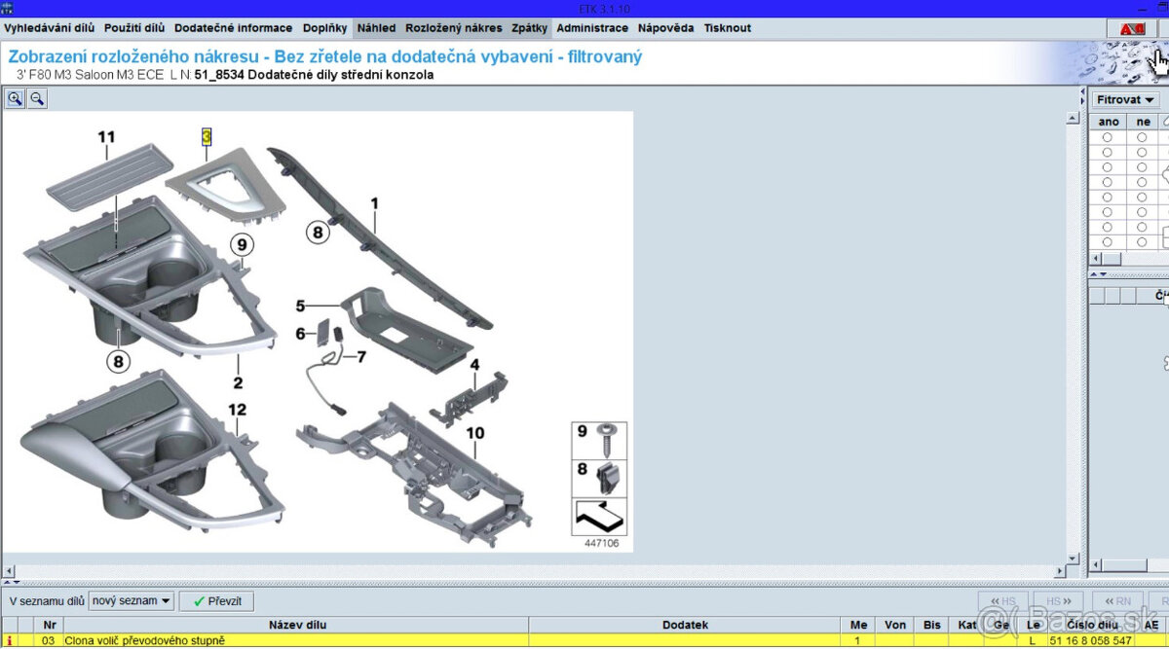Click the clip icon numbered 8 in legend

(x=610, y=476)
